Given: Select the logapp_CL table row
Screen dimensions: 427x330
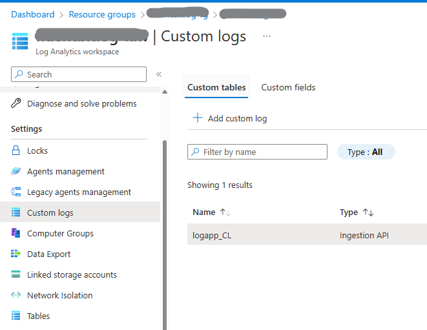Looking at the screenshot, I should (x=212, y=235).
